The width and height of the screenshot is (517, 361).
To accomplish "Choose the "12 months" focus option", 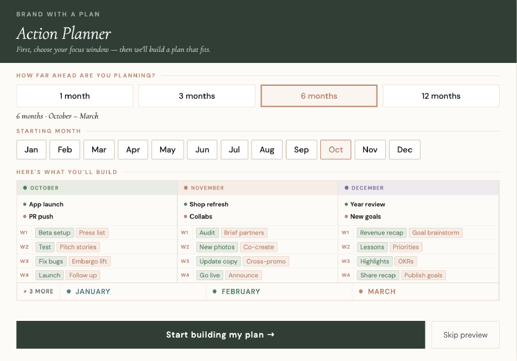I will pos(440,96).
